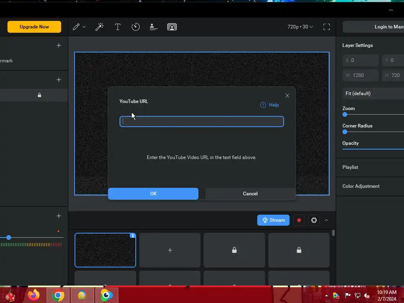Click the locked fourth preset slot
This screenshot has width=404, height=303.
(299, 250)
